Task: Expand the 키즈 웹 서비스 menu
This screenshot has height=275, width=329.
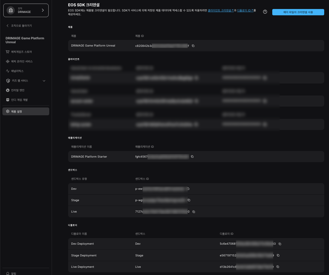Action: [x=44, y=81]
